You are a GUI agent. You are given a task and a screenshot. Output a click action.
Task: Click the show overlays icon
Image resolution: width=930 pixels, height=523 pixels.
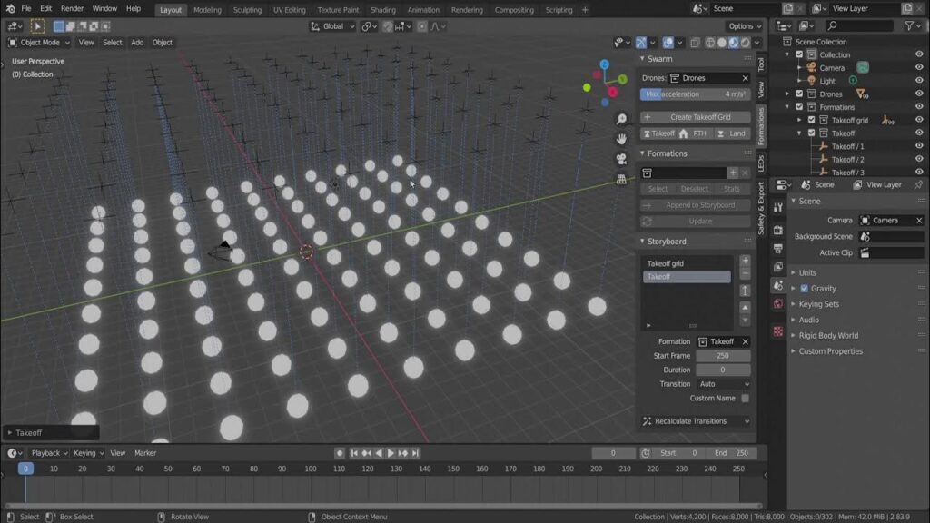tap(668, 43)
